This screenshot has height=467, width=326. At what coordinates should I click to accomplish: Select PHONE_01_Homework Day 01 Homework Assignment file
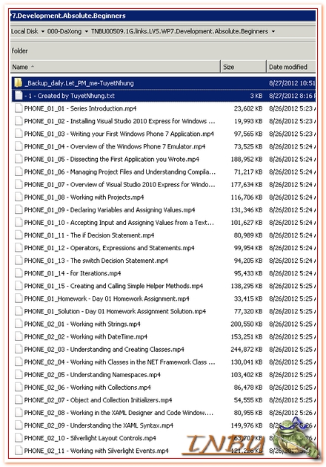(164, 298)
